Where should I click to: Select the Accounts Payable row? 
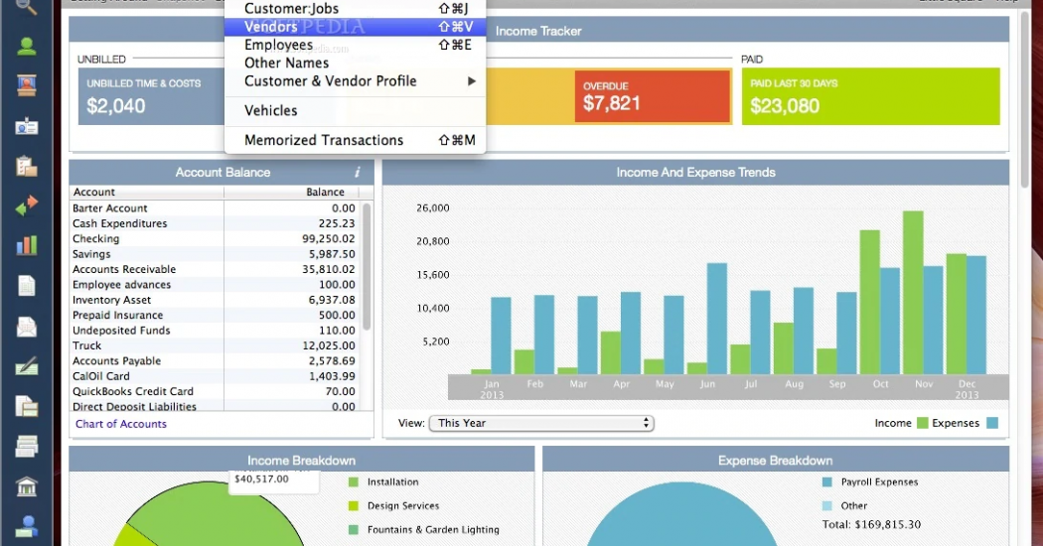[x=215, y=361]
